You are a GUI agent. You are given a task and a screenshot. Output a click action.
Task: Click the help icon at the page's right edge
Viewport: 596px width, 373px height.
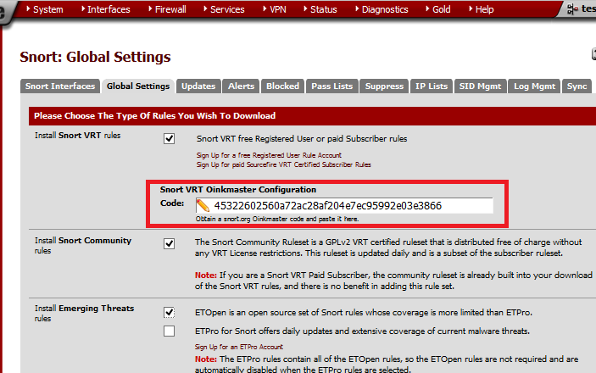pos(593,54)
